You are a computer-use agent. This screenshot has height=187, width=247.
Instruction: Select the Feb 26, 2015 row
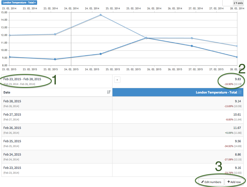123,130
